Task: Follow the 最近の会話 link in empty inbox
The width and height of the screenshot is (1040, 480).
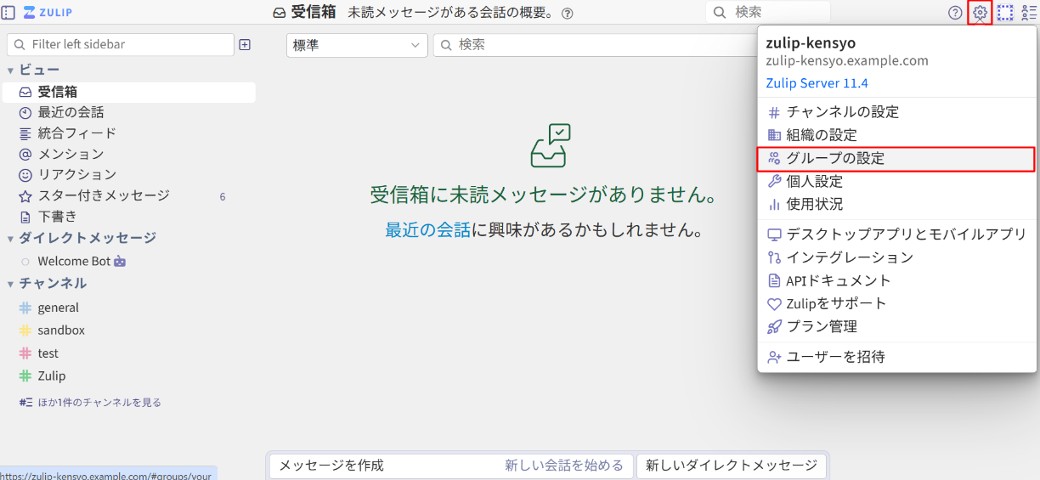Action: click(x=427, y=229)
